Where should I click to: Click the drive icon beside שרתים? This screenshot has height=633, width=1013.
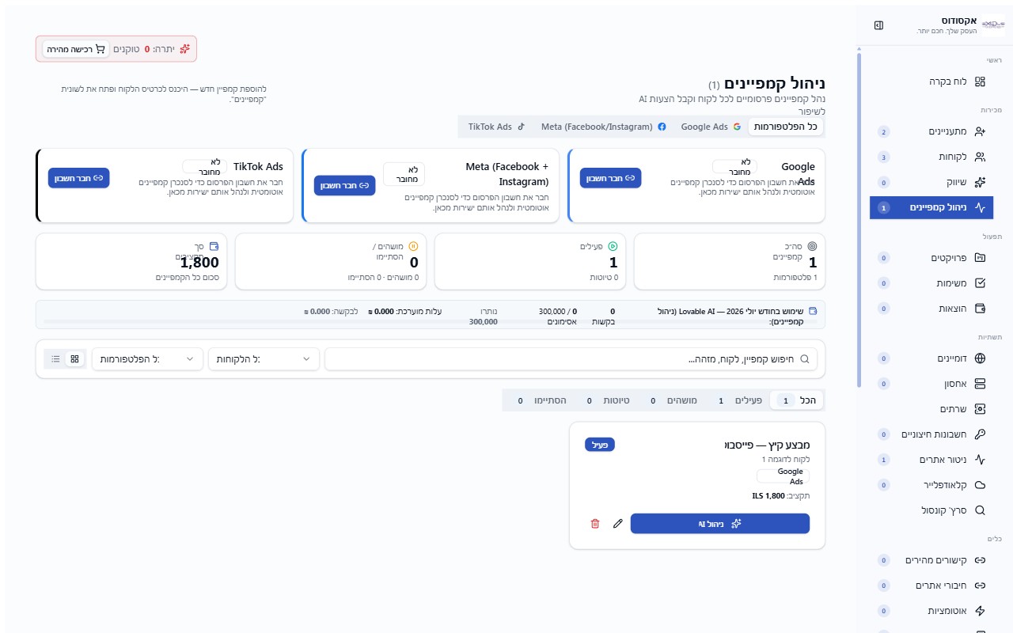[980, 409]
